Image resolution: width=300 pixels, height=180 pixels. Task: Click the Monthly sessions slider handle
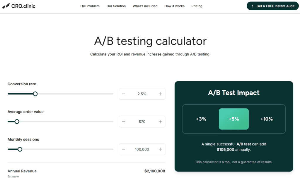point(20,149)
